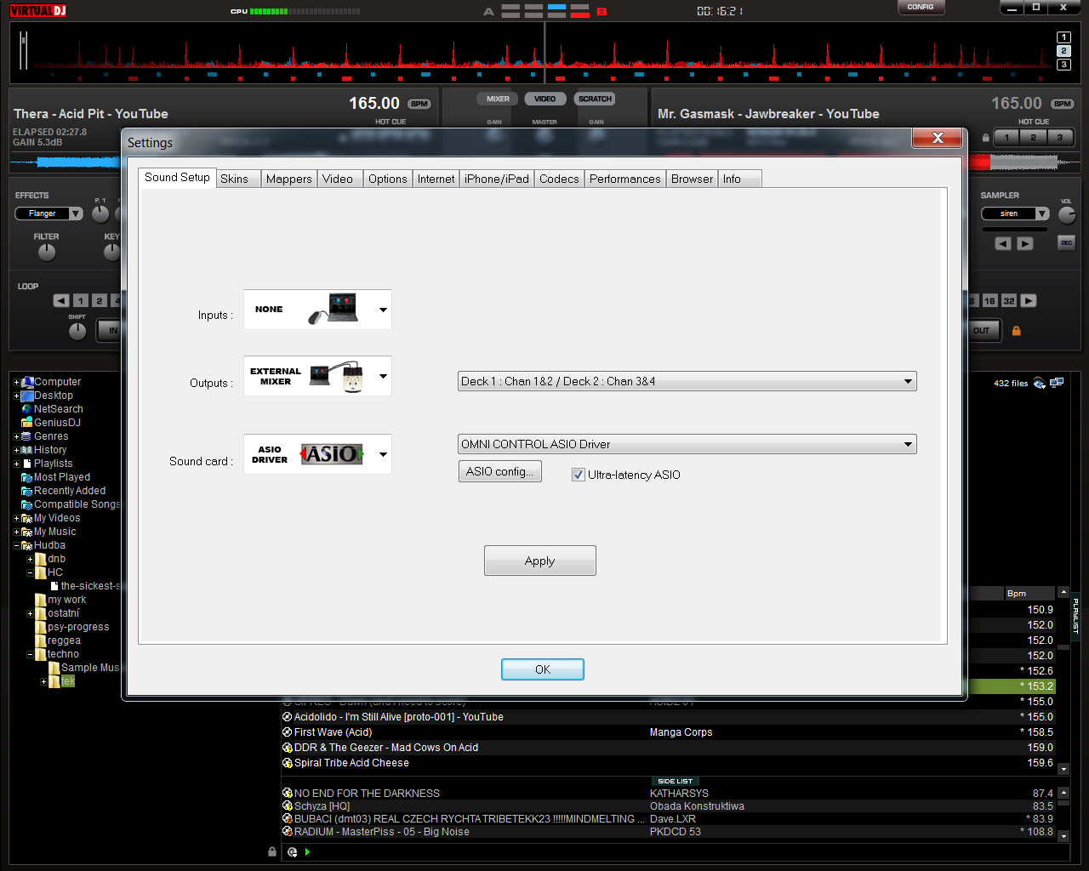The height and width of the screenshot is (871, 1089).
Task: Open the NetSearch globe item
Action: pos(27,409)
